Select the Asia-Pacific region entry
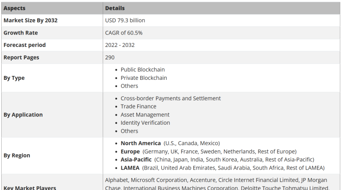The height and width of the screenshot is (190, 342). (217, 160)
